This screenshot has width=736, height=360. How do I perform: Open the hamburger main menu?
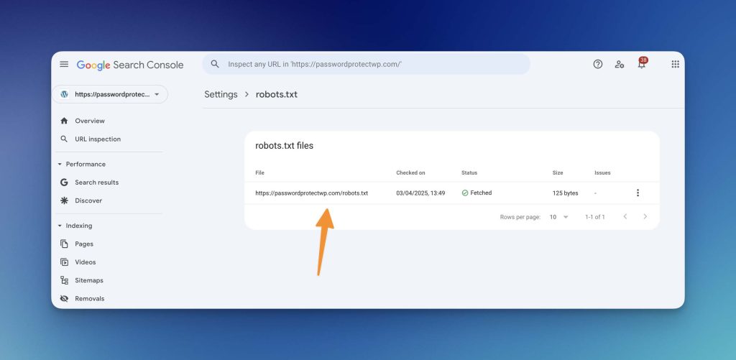(64, 64)
